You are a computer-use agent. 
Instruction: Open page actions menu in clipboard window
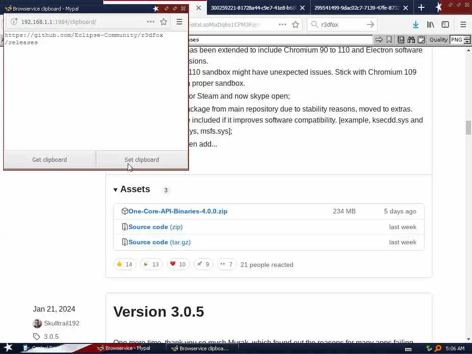(x=151, y=22)
